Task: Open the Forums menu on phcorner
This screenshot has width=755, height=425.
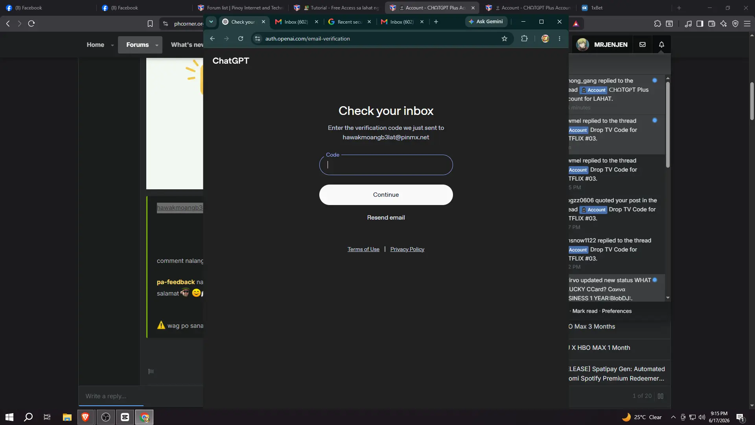Action: 137,45
